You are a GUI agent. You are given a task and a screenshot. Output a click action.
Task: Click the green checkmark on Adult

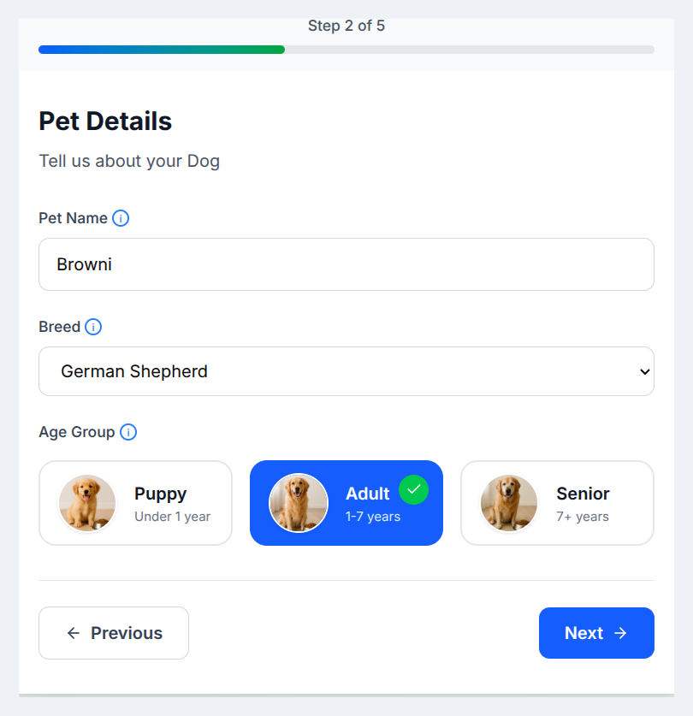[x=414, y=489]
